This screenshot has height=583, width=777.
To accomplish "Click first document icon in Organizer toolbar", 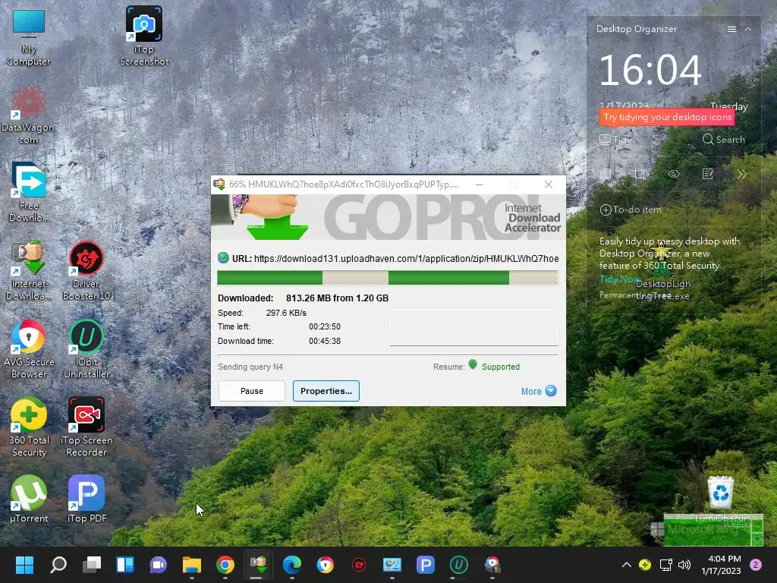I will pyautogui.click(x=606, y=174).
